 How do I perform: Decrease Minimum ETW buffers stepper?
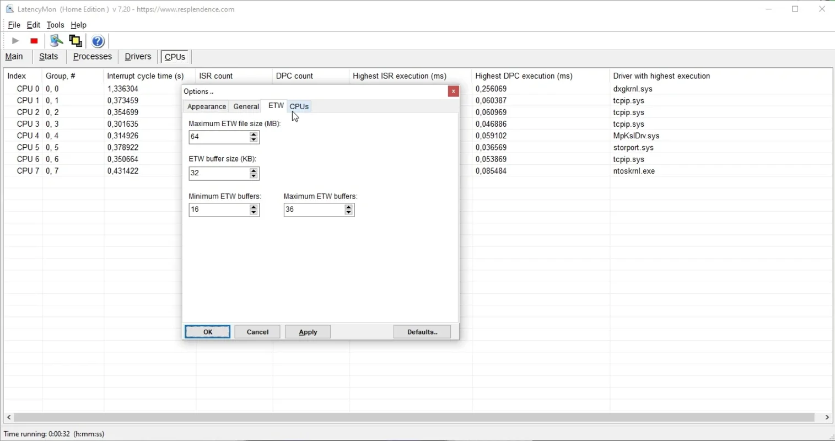point(254,212)
